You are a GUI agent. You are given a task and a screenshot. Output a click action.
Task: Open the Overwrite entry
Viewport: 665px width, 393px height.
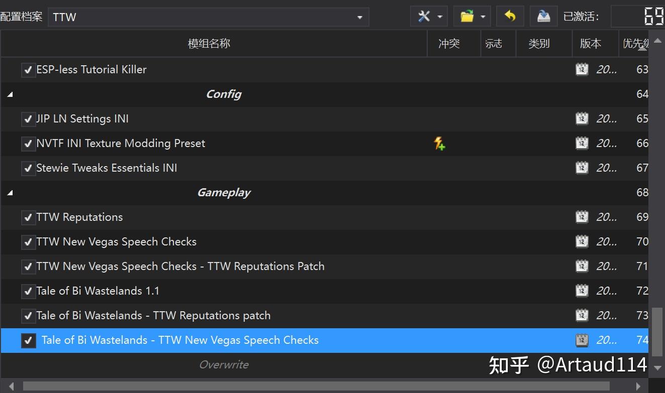224,365
